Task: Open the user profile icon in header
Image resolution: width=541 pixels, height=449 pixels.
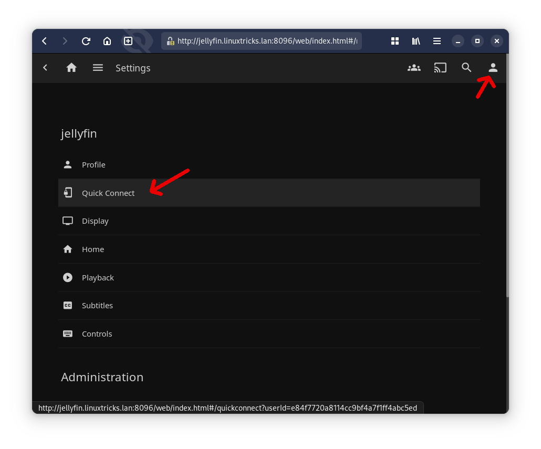Action: 493,68
